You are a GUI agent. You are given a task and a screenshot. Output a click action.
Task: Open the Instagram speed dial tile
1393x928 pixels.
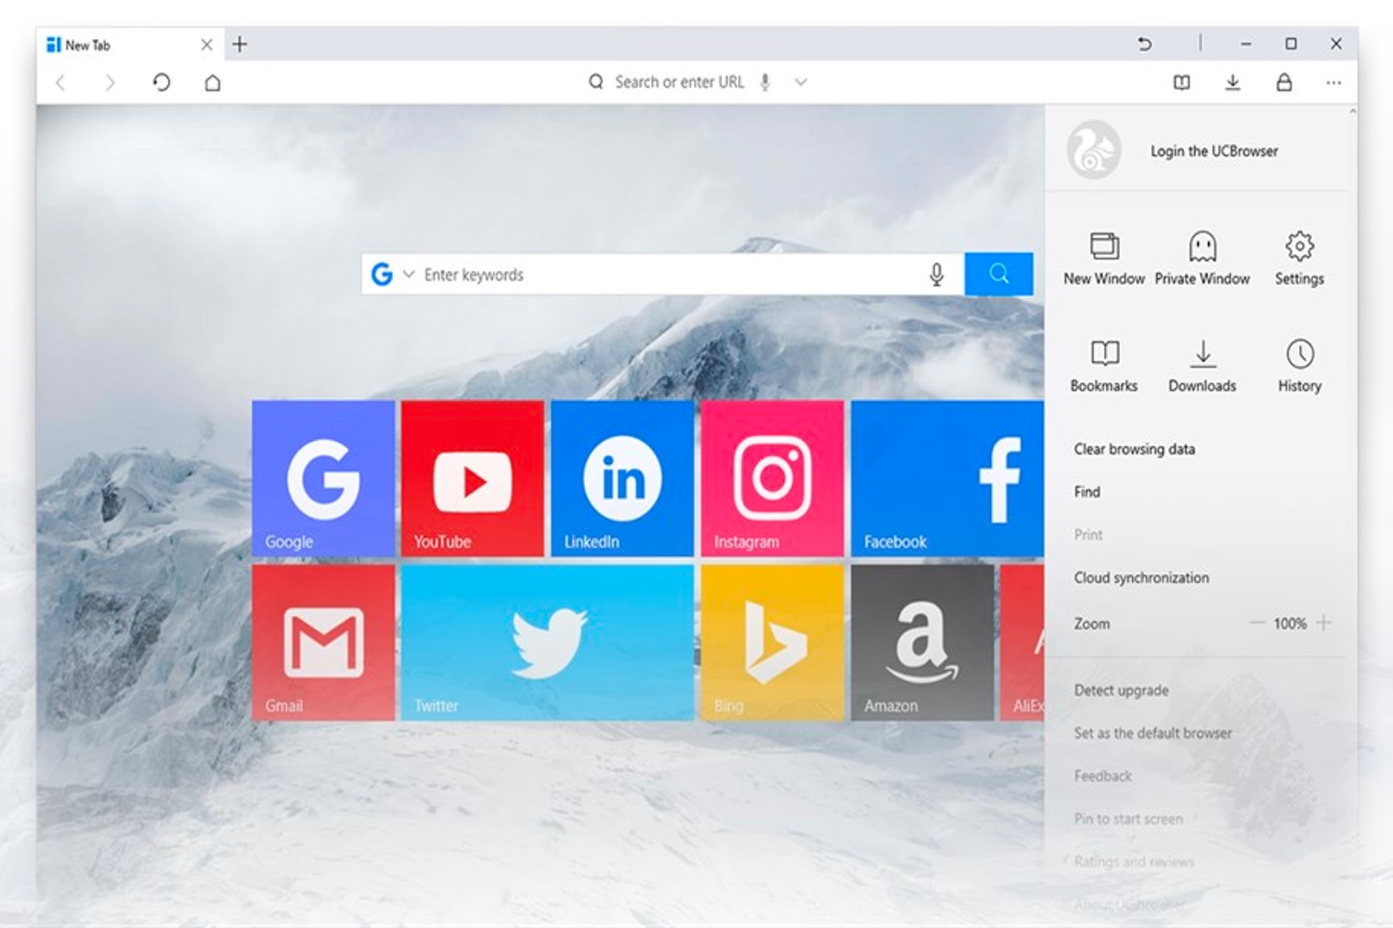tap(773, 479)
